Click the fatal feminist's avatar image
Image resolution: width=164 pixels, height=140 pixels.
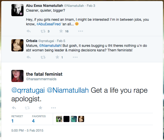coord(18,76)
